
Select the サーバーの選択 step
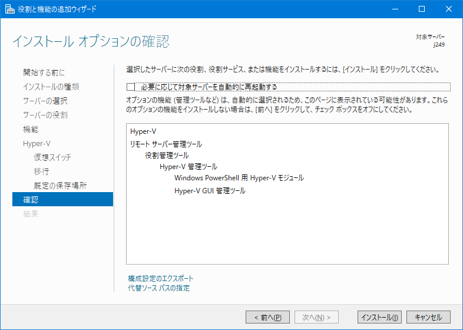[x=45, y=101]
